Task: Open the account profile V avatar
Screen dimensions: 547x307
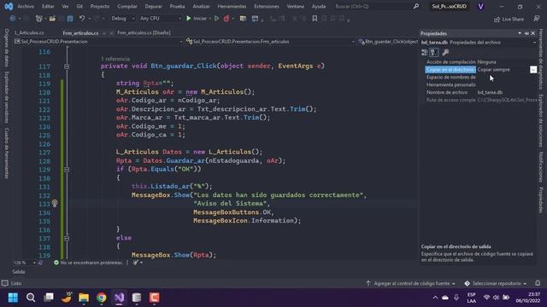Action: point(480,7)
